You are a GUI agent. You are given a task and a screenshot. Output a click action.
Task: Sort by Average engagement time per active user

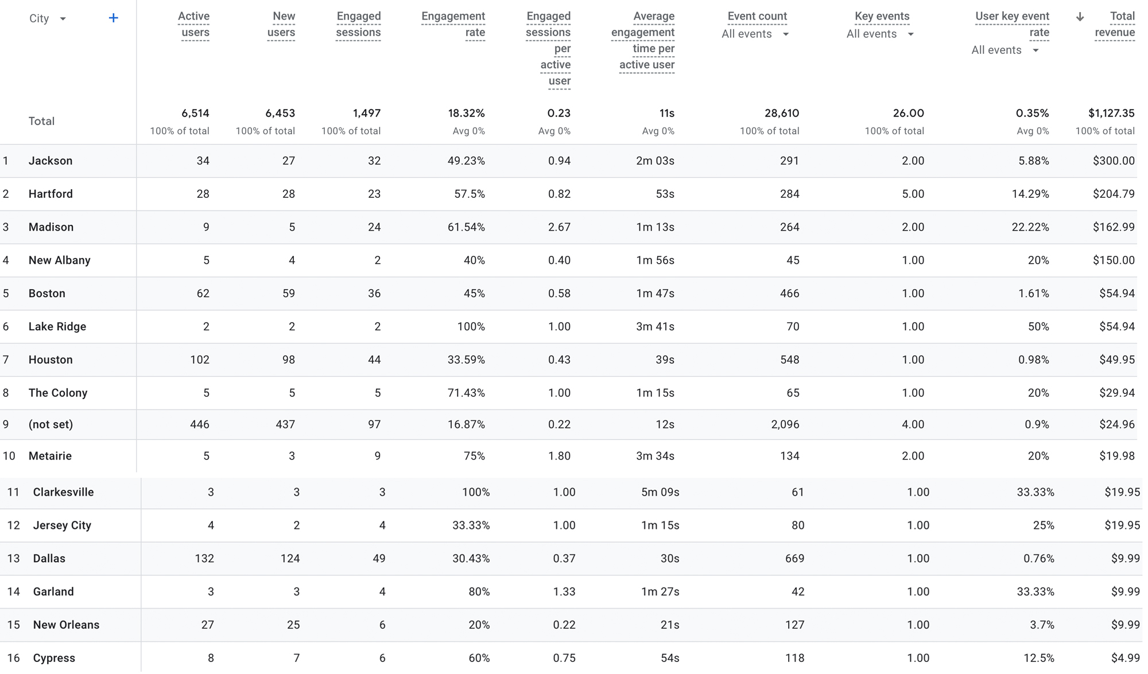pos(643,40)
